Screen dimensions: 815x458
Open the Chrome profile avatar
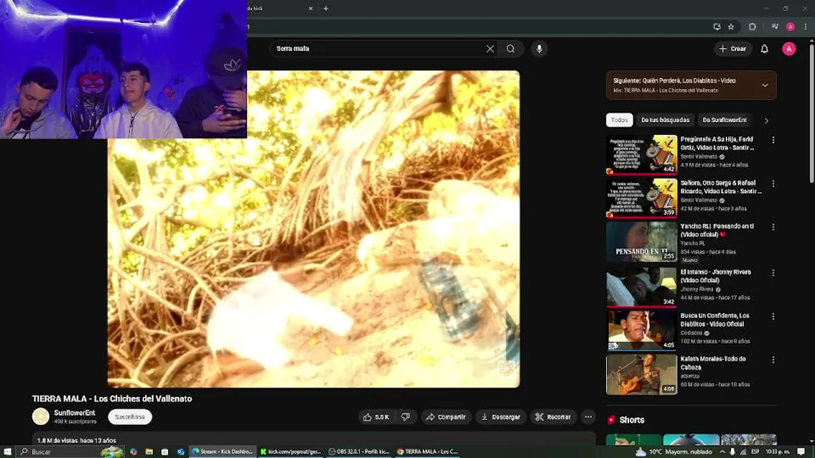790,27
